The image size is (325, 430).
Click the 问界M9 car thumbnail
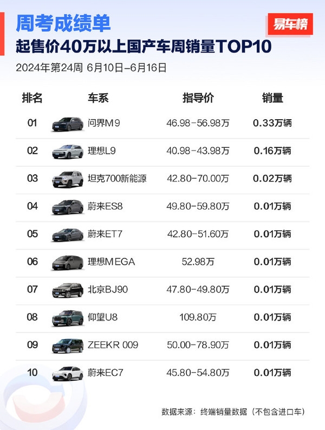[68, 124]
